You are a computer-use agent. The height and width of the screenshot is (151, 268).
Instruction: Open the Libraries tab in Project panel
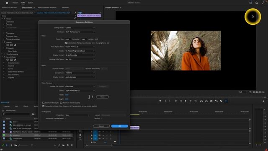(x=7, y=106)
